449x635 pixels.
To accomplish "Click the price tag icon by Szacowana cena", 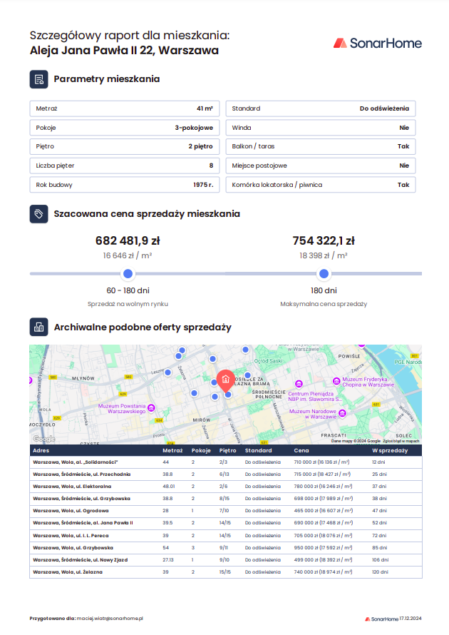I will [38, 213].
